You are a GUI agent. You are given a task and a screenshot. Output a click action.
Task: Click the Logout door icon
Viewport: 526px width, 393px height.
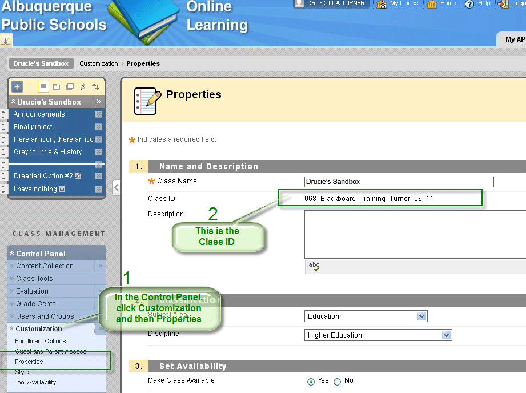(x=503, y=3)
